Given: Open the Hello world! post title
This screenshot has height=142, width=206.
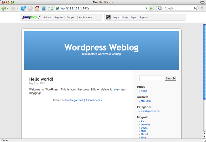Looking at the screenshot, I should (41, 79).
